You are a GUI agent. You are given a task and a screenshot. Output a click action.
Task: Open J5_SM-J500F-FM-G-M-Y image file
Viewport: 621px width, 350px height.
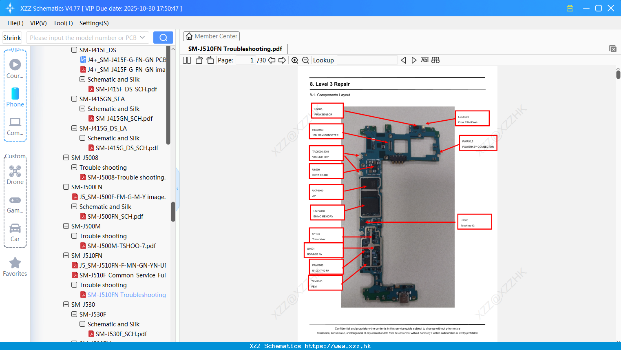[x=119, y=197]
